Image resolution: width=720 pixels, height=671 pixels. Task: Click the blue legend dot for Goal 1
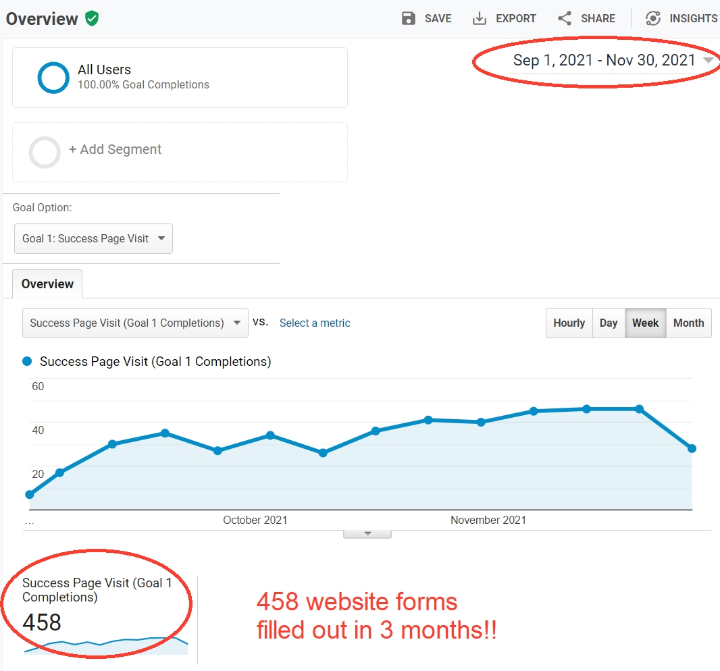pos(27,362)
